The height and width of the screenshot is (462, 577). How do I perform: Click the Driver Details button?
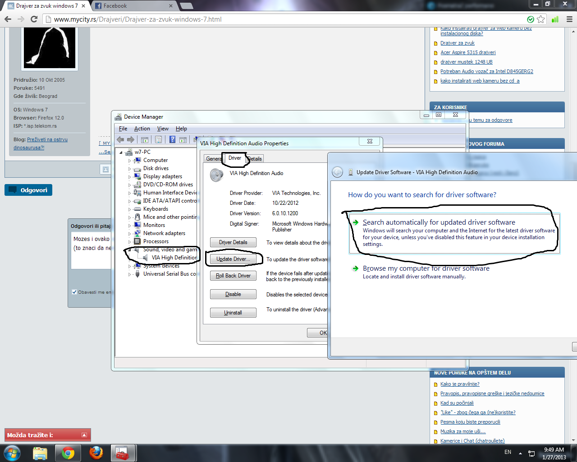[x=233, y=242]
